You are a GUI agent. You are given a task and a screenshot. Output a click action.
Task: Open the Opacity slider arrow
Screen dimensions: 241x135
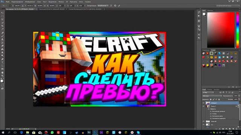pyautogui.click(x=239, y=96)
